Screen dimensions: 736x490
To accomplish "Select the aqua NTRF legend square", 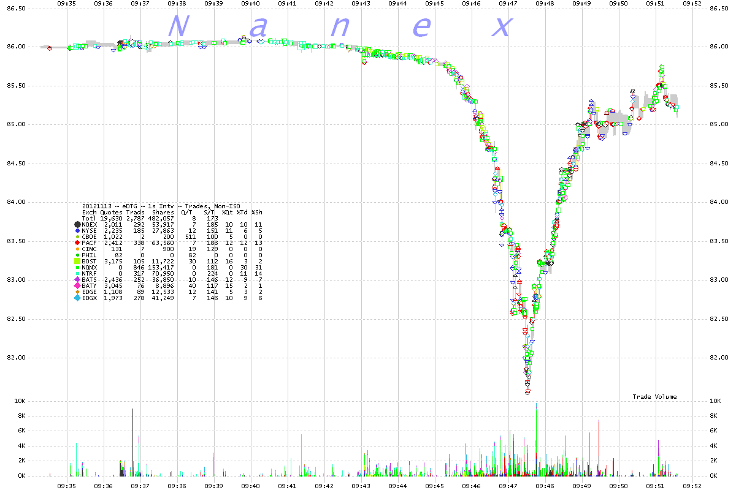I will coord(77,273).
